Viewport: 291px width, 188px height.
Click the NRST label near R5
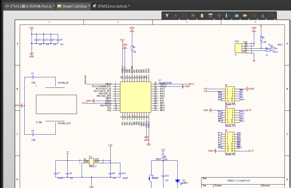click(158, 159)
